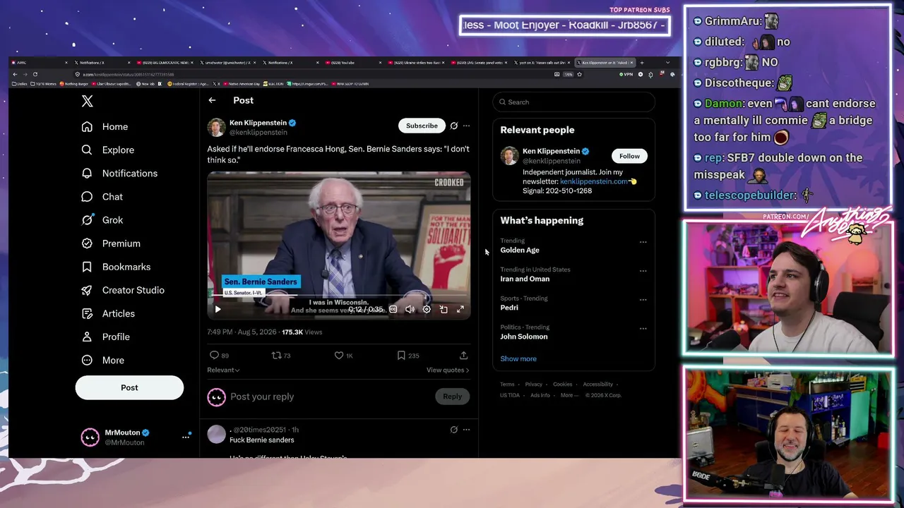Open more options for Iran and Oman trend
Viewport: 904px width, 508px height.
[x=643, y=271]
